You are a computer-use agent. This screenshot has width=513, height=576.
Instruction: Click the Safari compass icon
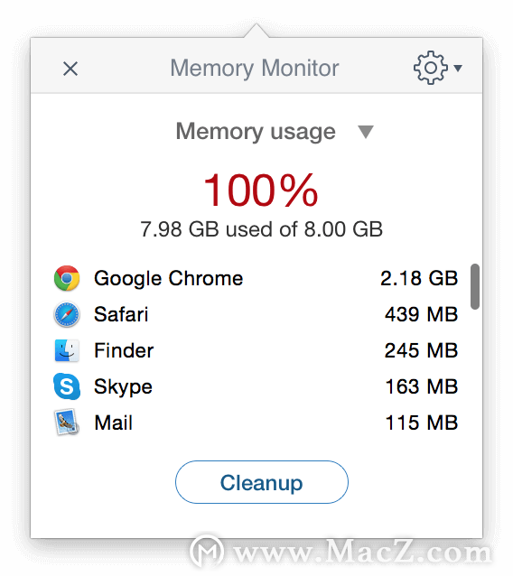point(67,314)
